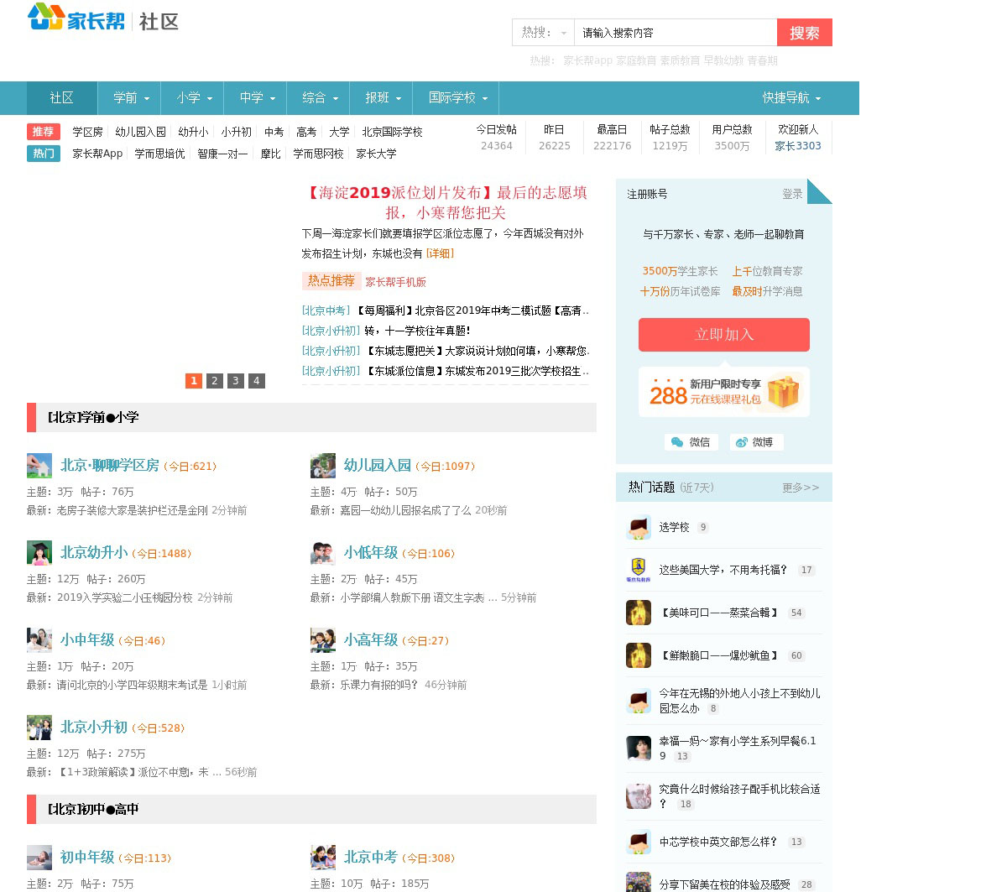This screenshot has height=892, width=1007.
Task: Open the 北京幼升小 forum icon
Action: click(39, 553)
